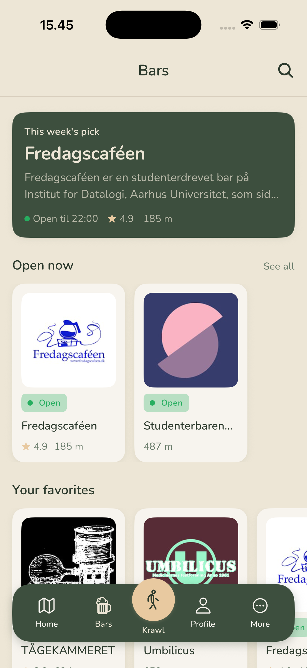Open the More ellipsis icon
This screenshot has width=307, height=668.
tap(260, 606)
